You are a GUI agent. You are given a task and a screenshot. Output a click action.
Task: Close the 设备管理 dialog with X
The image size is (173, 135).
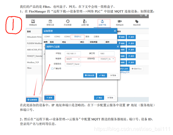tap(115, 31)
